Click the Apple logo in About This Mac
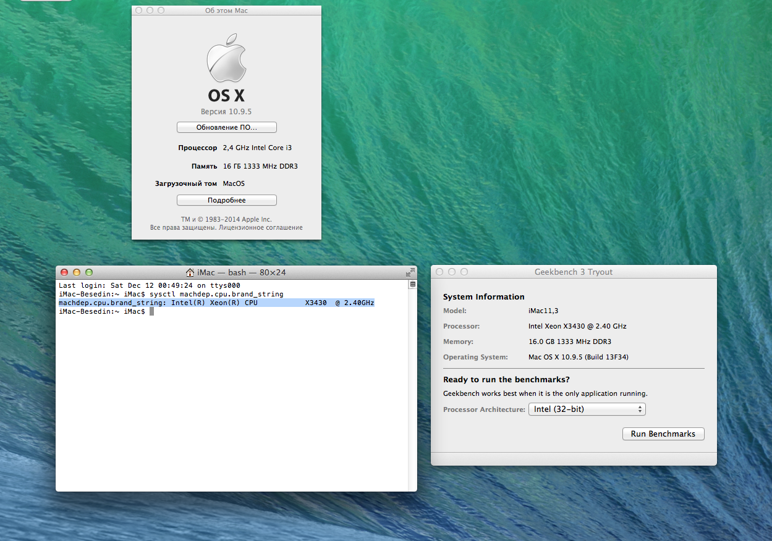Viewport: 772px width, 541px height. [x=226, y=58]
